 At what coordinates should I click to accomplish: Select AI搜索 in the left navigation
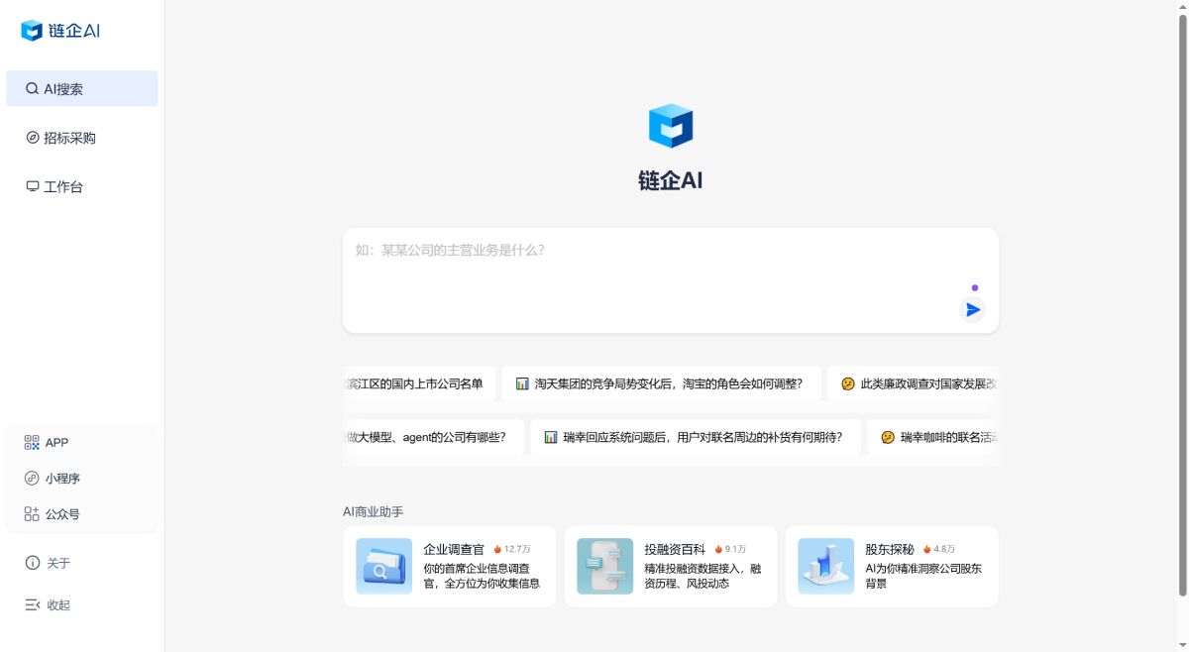coord(61,88)
